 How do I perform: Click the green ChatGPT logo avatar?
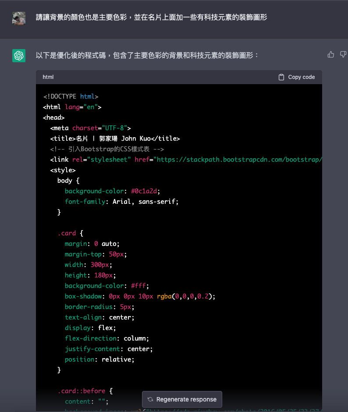[19, 56]
